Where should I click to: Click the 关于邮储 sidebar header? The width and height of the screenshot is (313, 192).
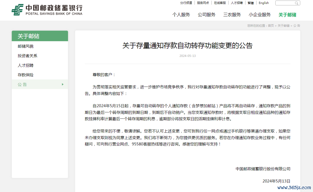(40, 36)
